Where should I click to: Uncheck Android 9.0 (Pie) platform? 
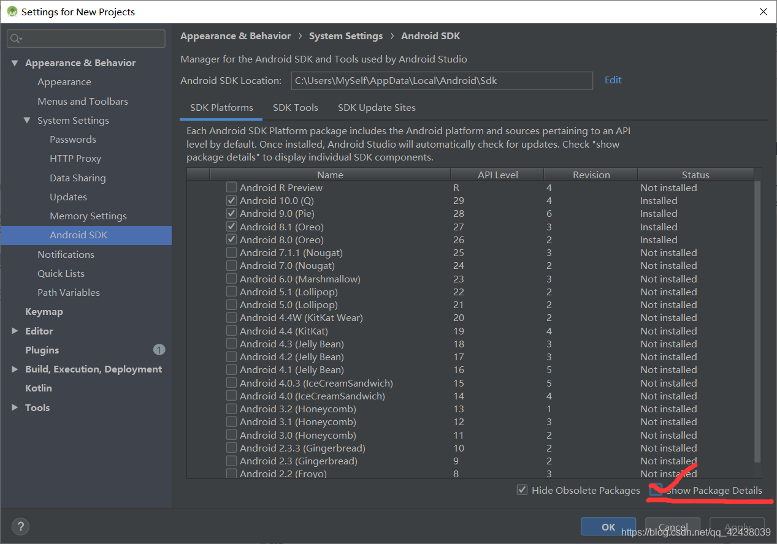231,213
